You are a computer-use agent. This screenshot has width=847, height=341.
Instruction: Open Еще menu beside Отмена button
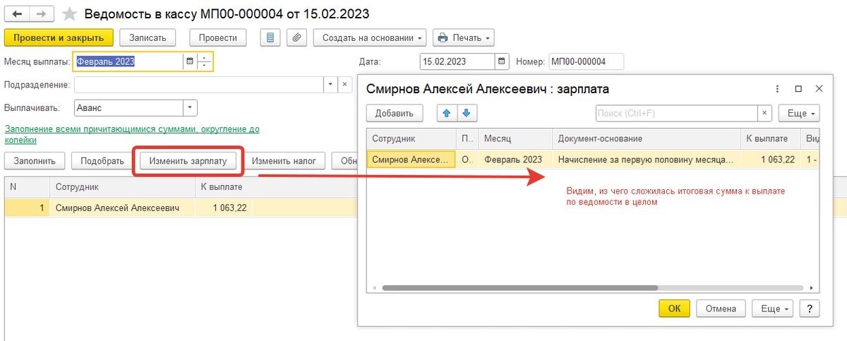774,309
